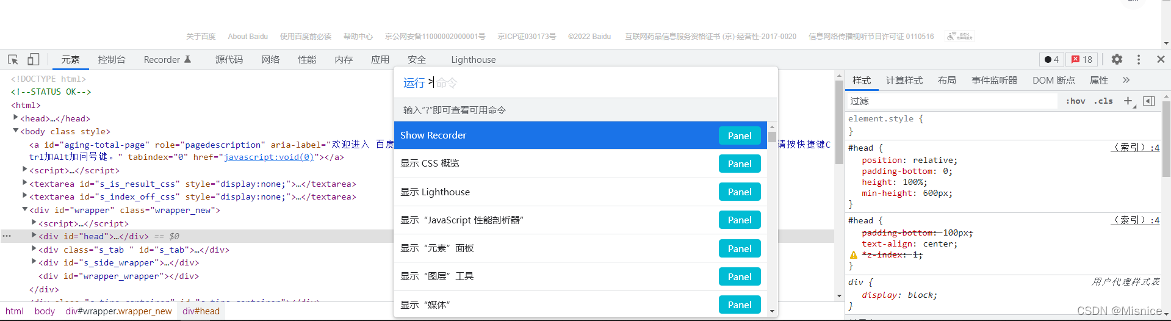Open the 应用 tab
The height and width of the screenshot is (321, 1171).
pos(380,59)
